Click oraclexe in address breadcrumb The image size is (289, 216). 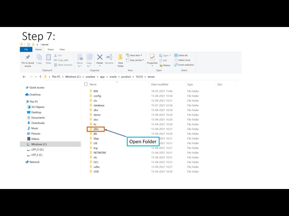click(x=90, y=77)
